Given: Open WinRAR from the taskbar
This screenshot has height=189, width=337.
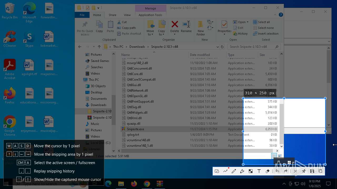Looking at the screenshot, I should pos(160,184).
